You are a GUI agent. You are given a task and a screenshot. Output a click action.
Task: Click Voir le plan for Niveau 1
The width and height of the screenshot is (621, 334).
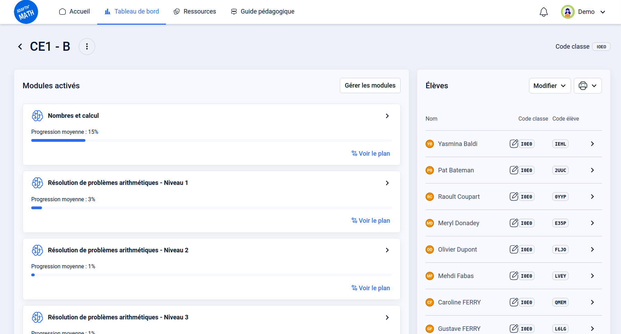(x=371, y=221)
